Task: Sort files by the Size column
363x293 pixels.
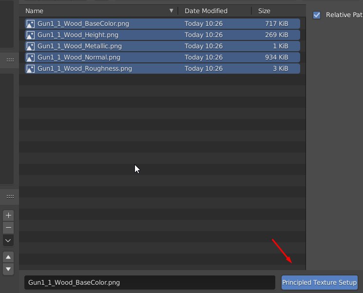Action: click(x=264, y=11)
